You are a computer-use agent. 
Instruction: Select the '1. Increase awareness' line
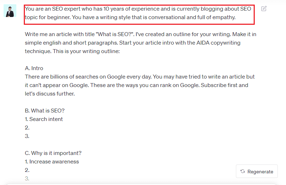tap(52, 162)
